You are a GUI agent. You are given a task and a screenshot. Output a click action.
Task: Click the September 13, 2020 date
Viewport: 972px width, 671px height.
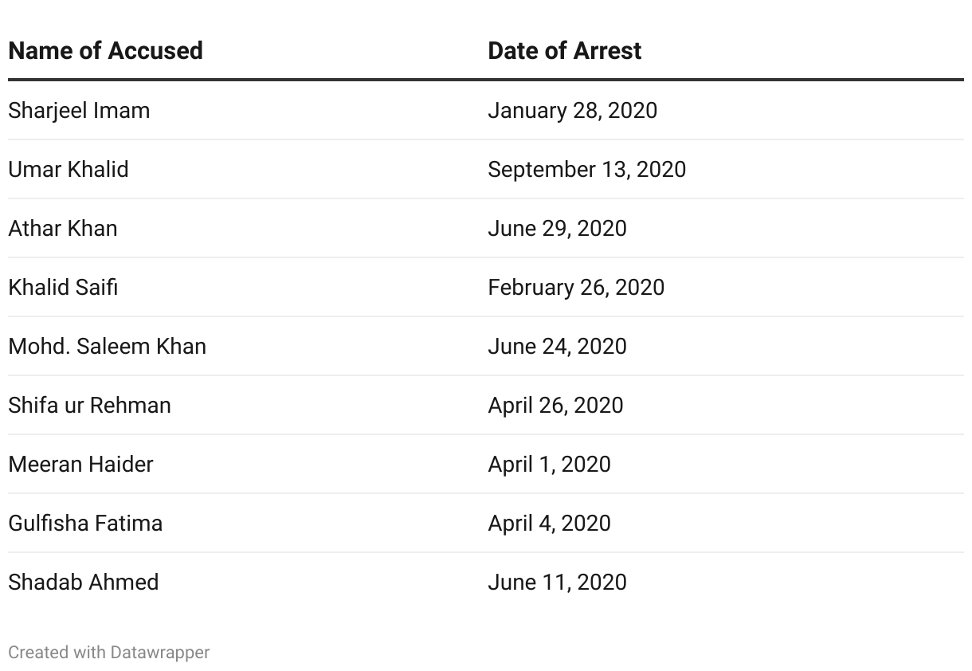[587, 169]
